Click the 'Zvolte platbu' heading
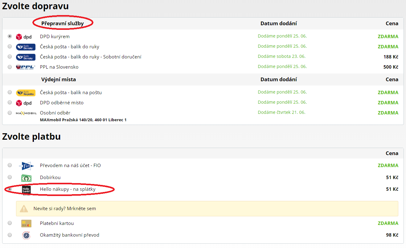Screen dimensions: 406x248 pyautogui.click(x=31, y=137)
